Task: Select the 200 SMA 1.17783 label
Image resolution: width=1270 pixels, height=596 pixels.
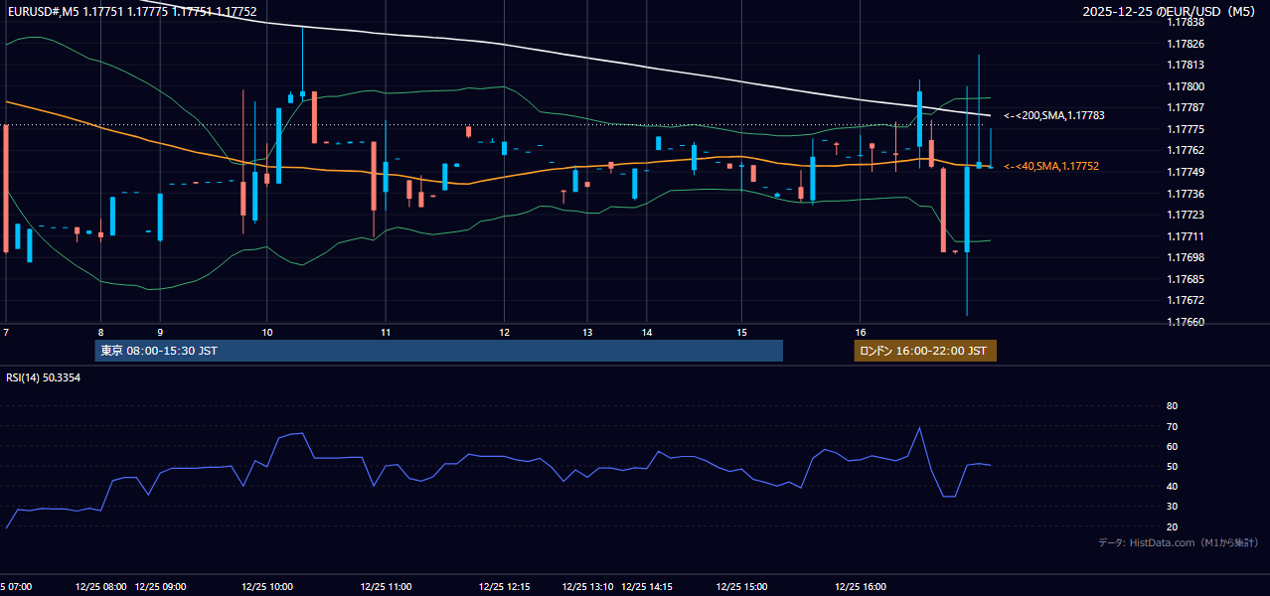Action: (1054, 116)
